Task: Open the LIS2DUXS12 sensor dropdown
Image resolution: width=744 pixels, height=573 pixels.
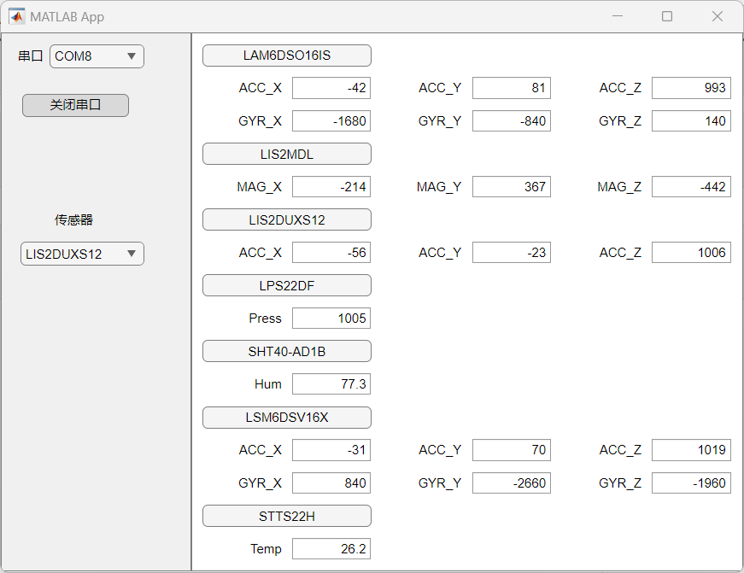Action: [82, 254]
